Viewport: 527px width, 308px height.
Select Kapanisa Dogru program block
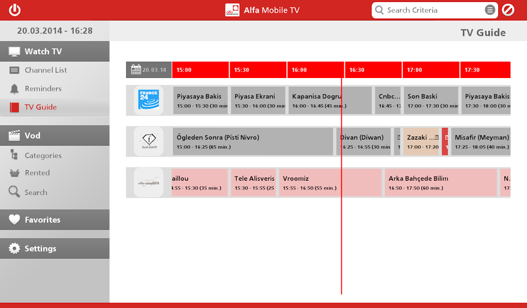[x=314, y=100]
